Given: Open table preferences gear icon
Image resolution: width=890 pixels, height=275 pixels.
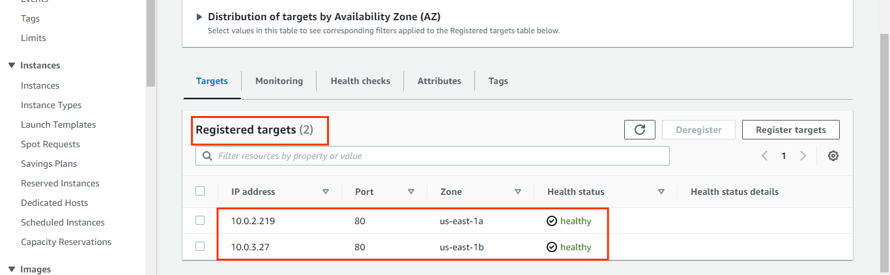Looking at the screenshot, I should (833, 156).
